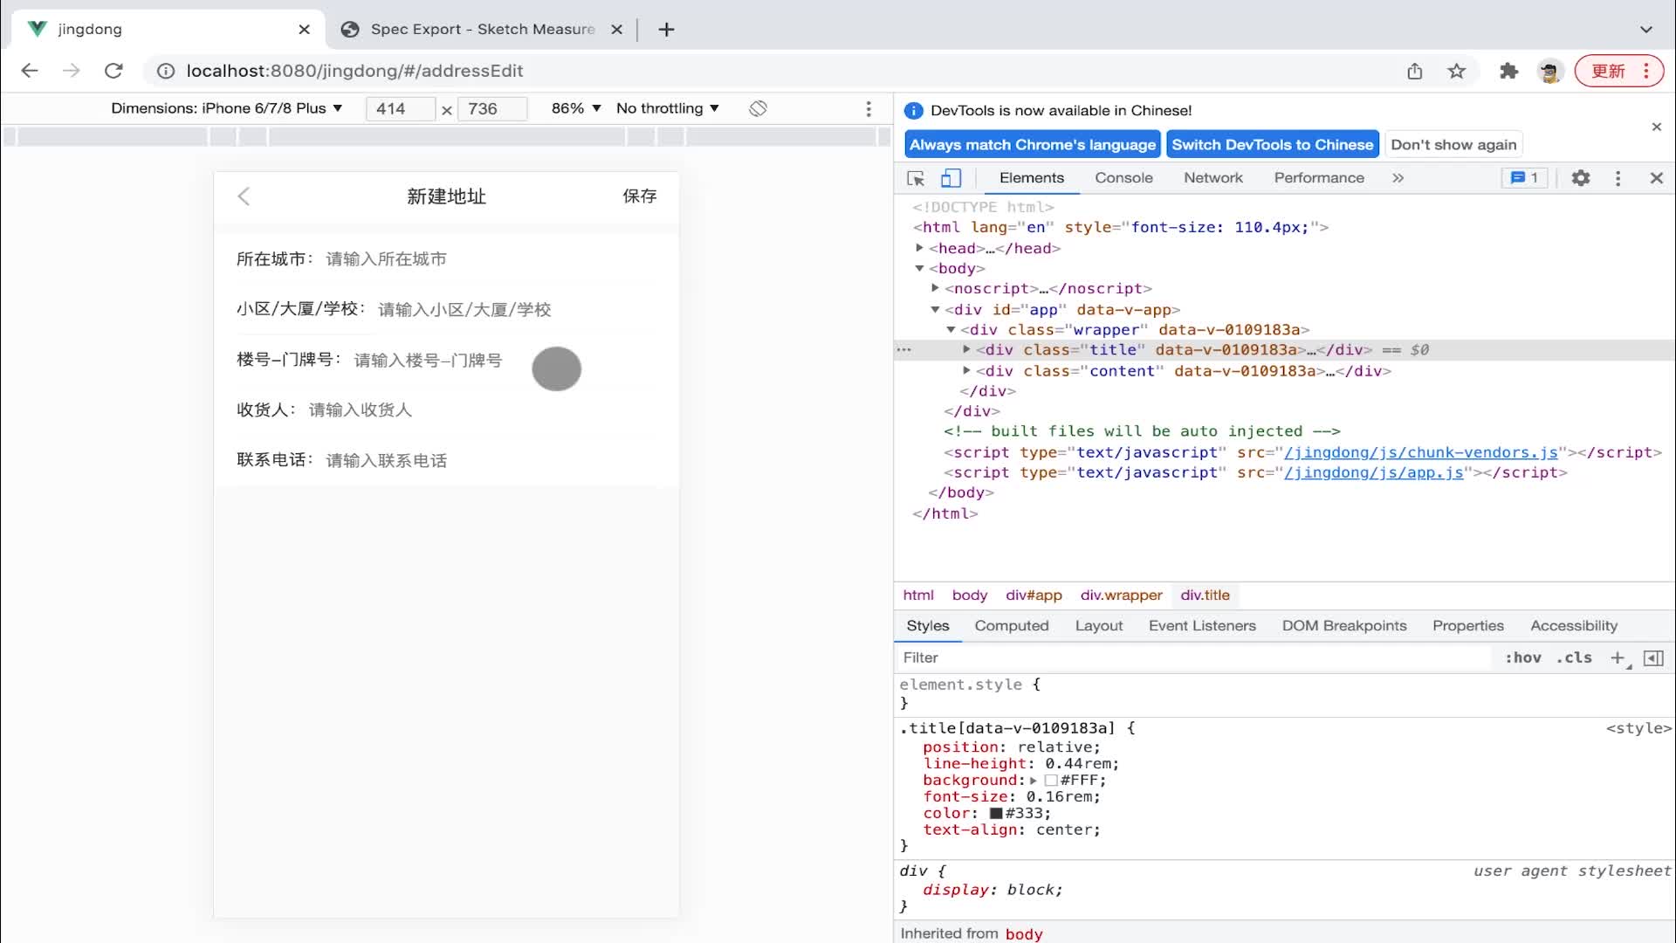Screen dimensions: 1676x943
Task: Switch to the Network panel
Action: click(x=1212, y=177)
